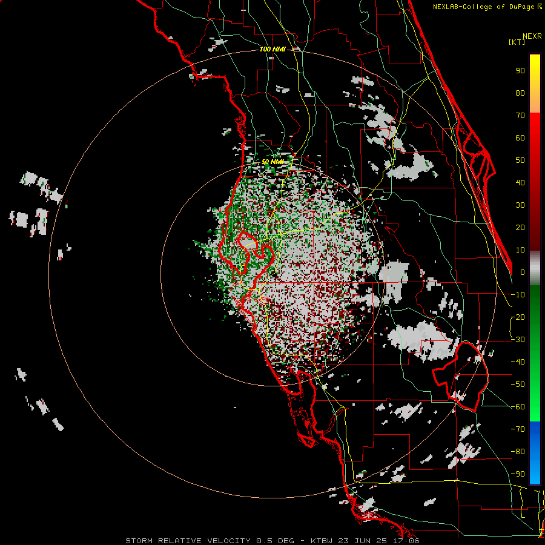Click the "90" value on the velocity scale
The image size is (545, 545).
pyautogui.click(x=520, y=71)
